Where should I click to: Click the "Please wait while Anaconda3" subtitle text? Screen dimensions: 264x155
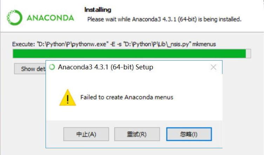(124, 19)
